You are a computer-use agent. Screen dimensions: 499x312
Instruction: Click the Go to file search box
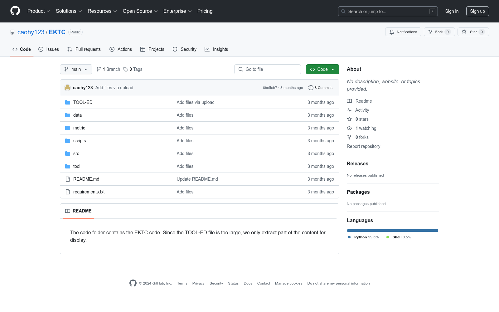point(268,69)
